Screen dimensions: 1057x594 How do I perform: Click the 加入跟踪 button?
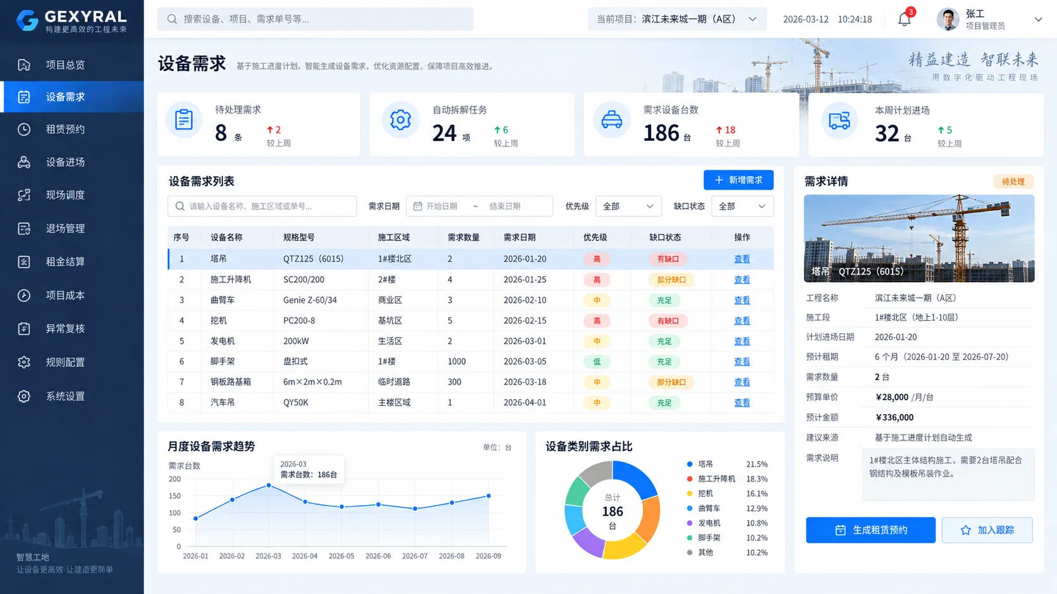coord(987,530)
